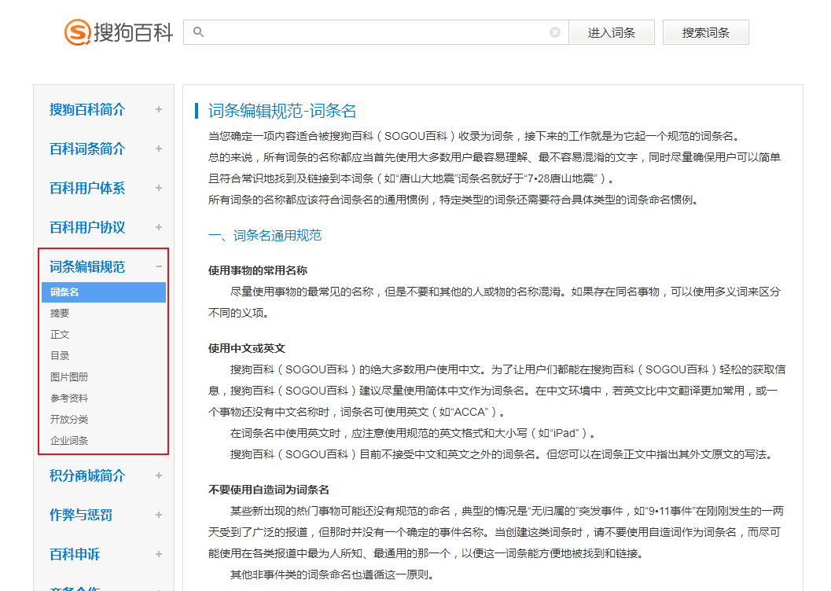Expand the 搜狗百科简介 section plus icon
Viewport: 831px width, 591px height.
159,109
